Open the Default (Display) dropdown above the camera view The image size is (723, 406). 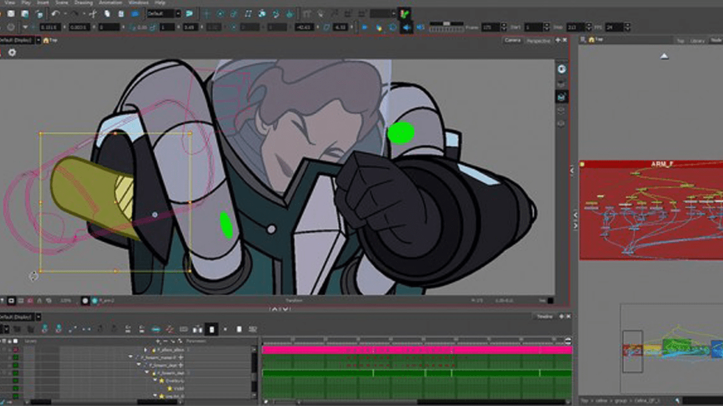pos(19,40)
